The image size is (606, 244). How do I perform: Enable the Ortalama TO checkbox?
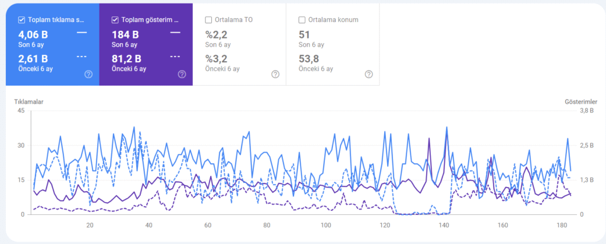pyautogui.click(x=208, y=20)
